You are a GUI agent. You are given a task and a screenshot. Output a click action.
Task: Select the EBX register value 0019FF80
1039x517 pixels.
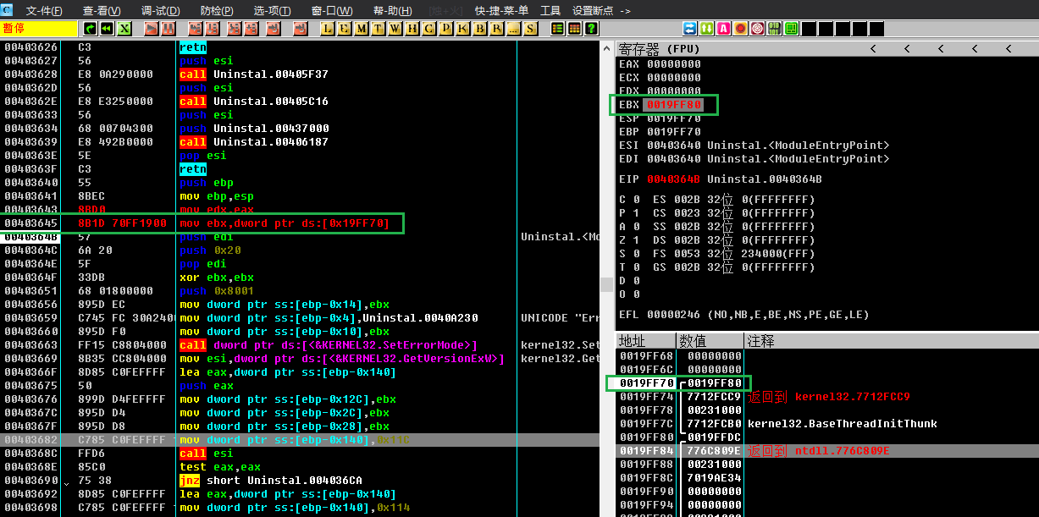[675, 105]
